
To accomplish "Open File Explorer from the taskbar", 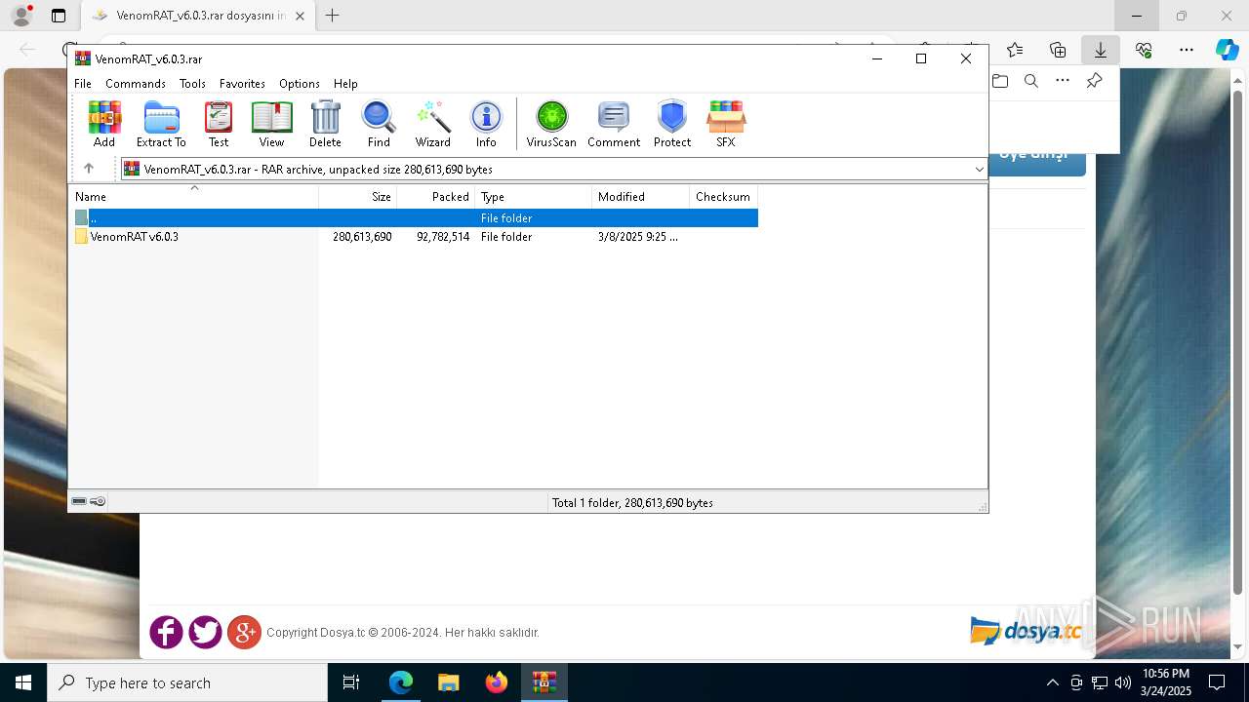I will tap(448, 682).
